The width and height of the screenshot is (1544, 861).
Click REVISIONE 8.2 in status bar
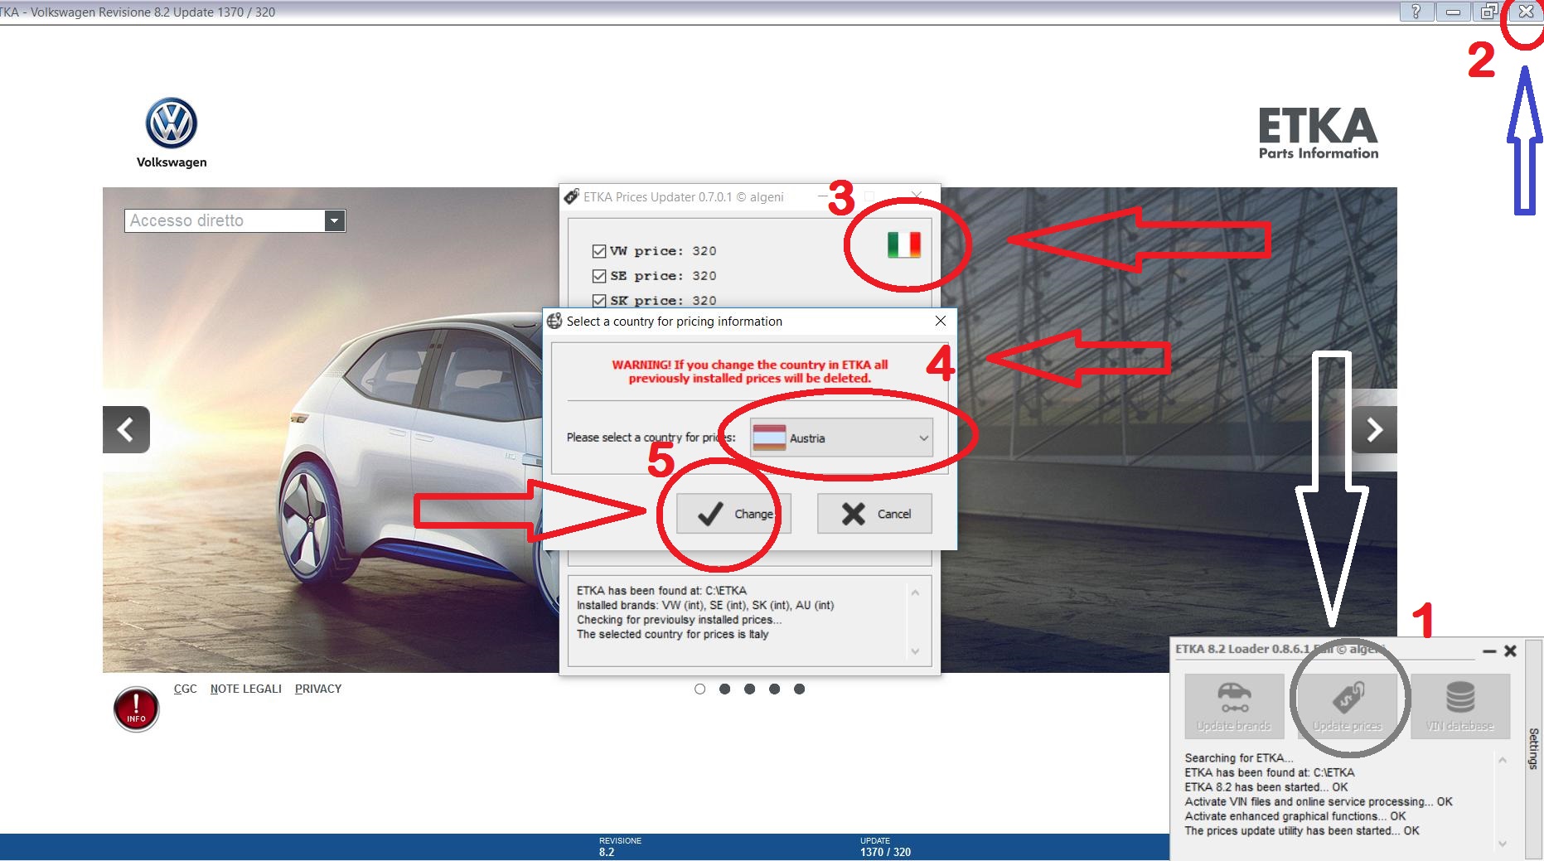point(620,847)
